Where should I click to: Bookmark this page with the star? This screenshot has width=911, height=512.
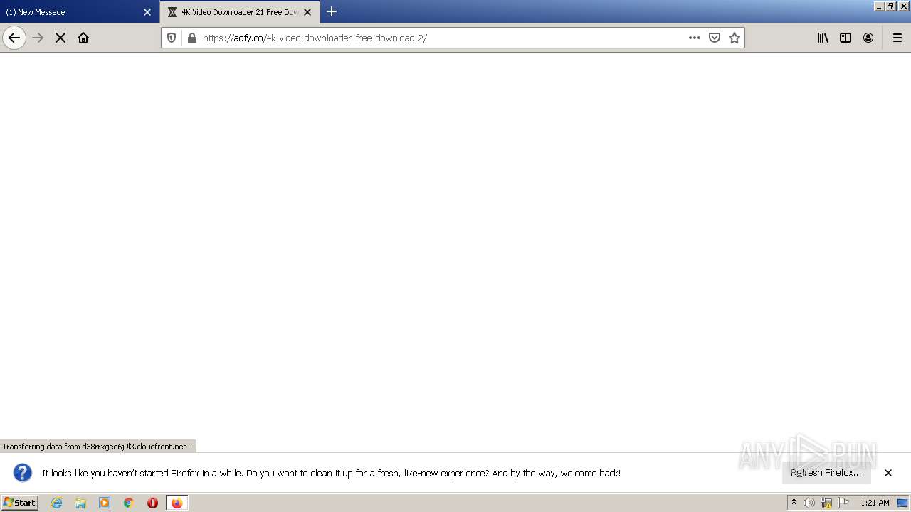coord(734,38)
